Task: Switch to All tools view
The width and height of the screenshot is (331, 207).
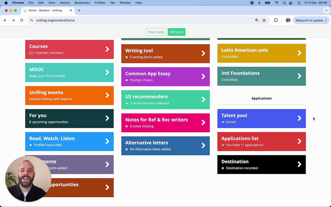Action: click(x=176, y=32)
